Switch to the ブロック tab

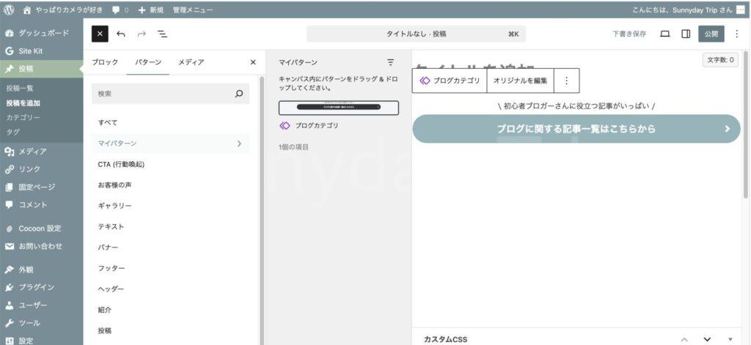[x=104, y=62]
